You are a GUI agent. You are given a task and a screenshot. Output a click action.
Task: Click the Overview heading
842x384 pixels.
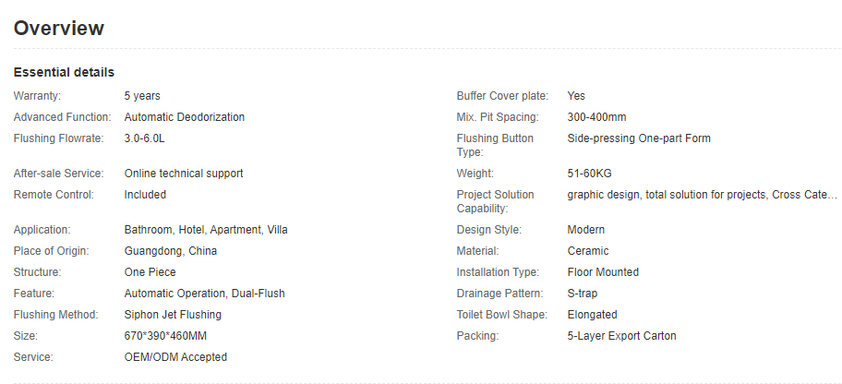coord(58,28)
